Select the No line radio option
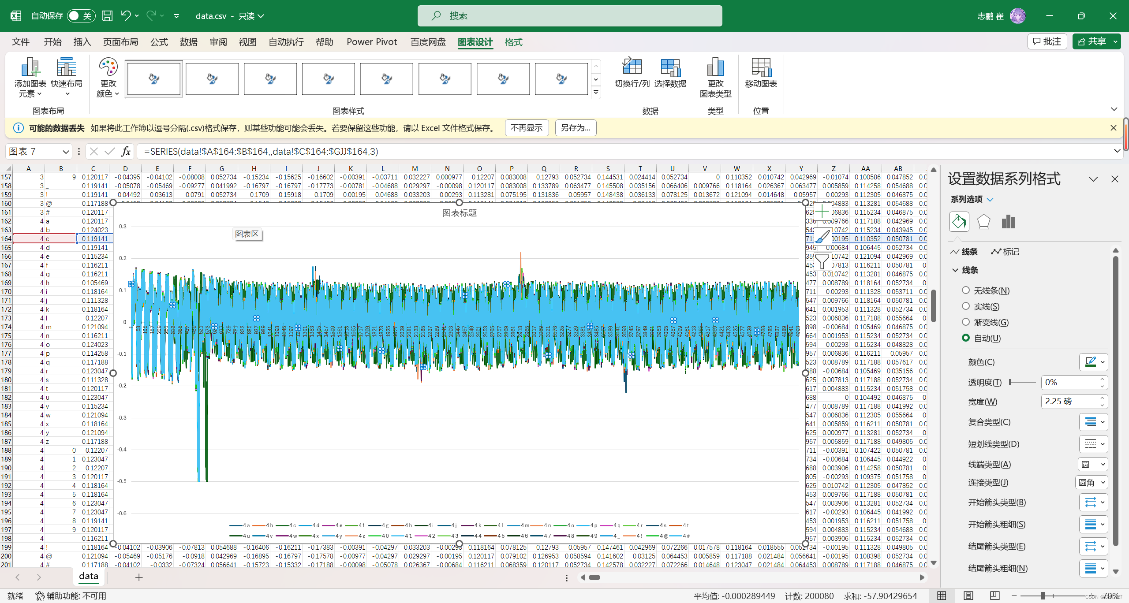Viewport: 1129px width, 603px height. point(966,290)
